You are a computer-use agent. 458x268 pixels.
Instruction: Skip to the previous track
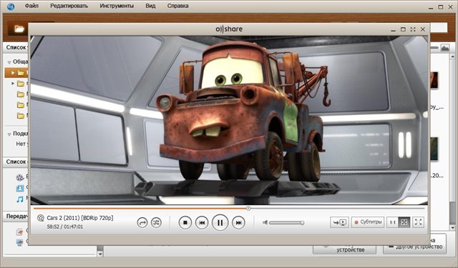(x=202, y=223)
